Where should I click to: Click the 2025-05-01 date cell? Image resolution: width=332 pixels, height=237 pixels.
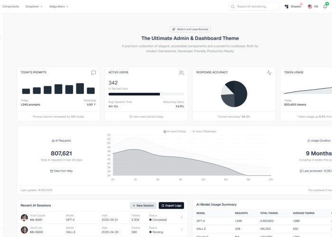click(x=110, y=220)
